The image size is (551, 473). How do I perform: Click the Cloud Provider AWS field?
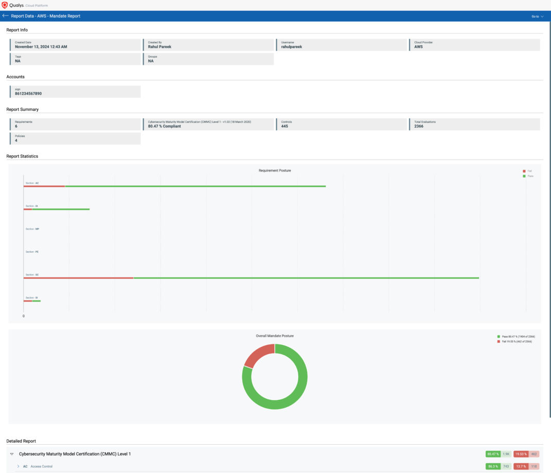tap(475, 45)
